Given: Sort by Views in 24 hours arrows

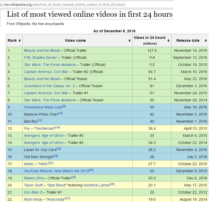Looking at the screenshot, I should [x=169, y=40].
